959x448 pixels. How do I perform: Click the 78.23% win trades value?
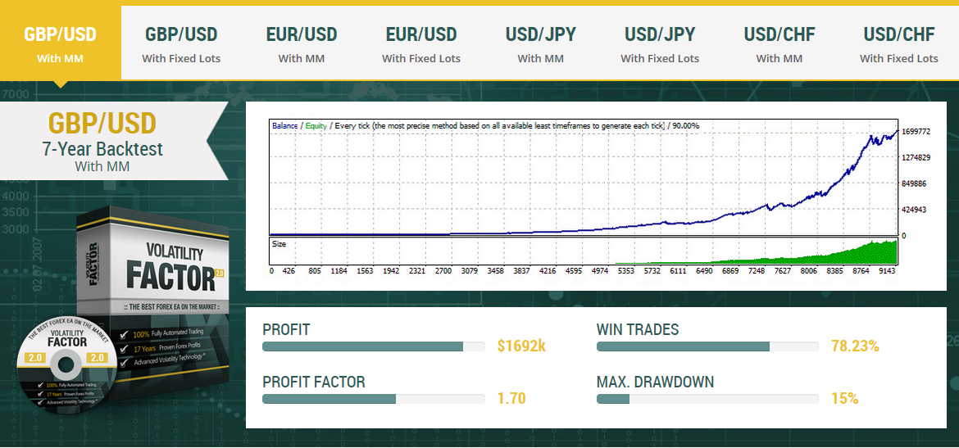855,346
